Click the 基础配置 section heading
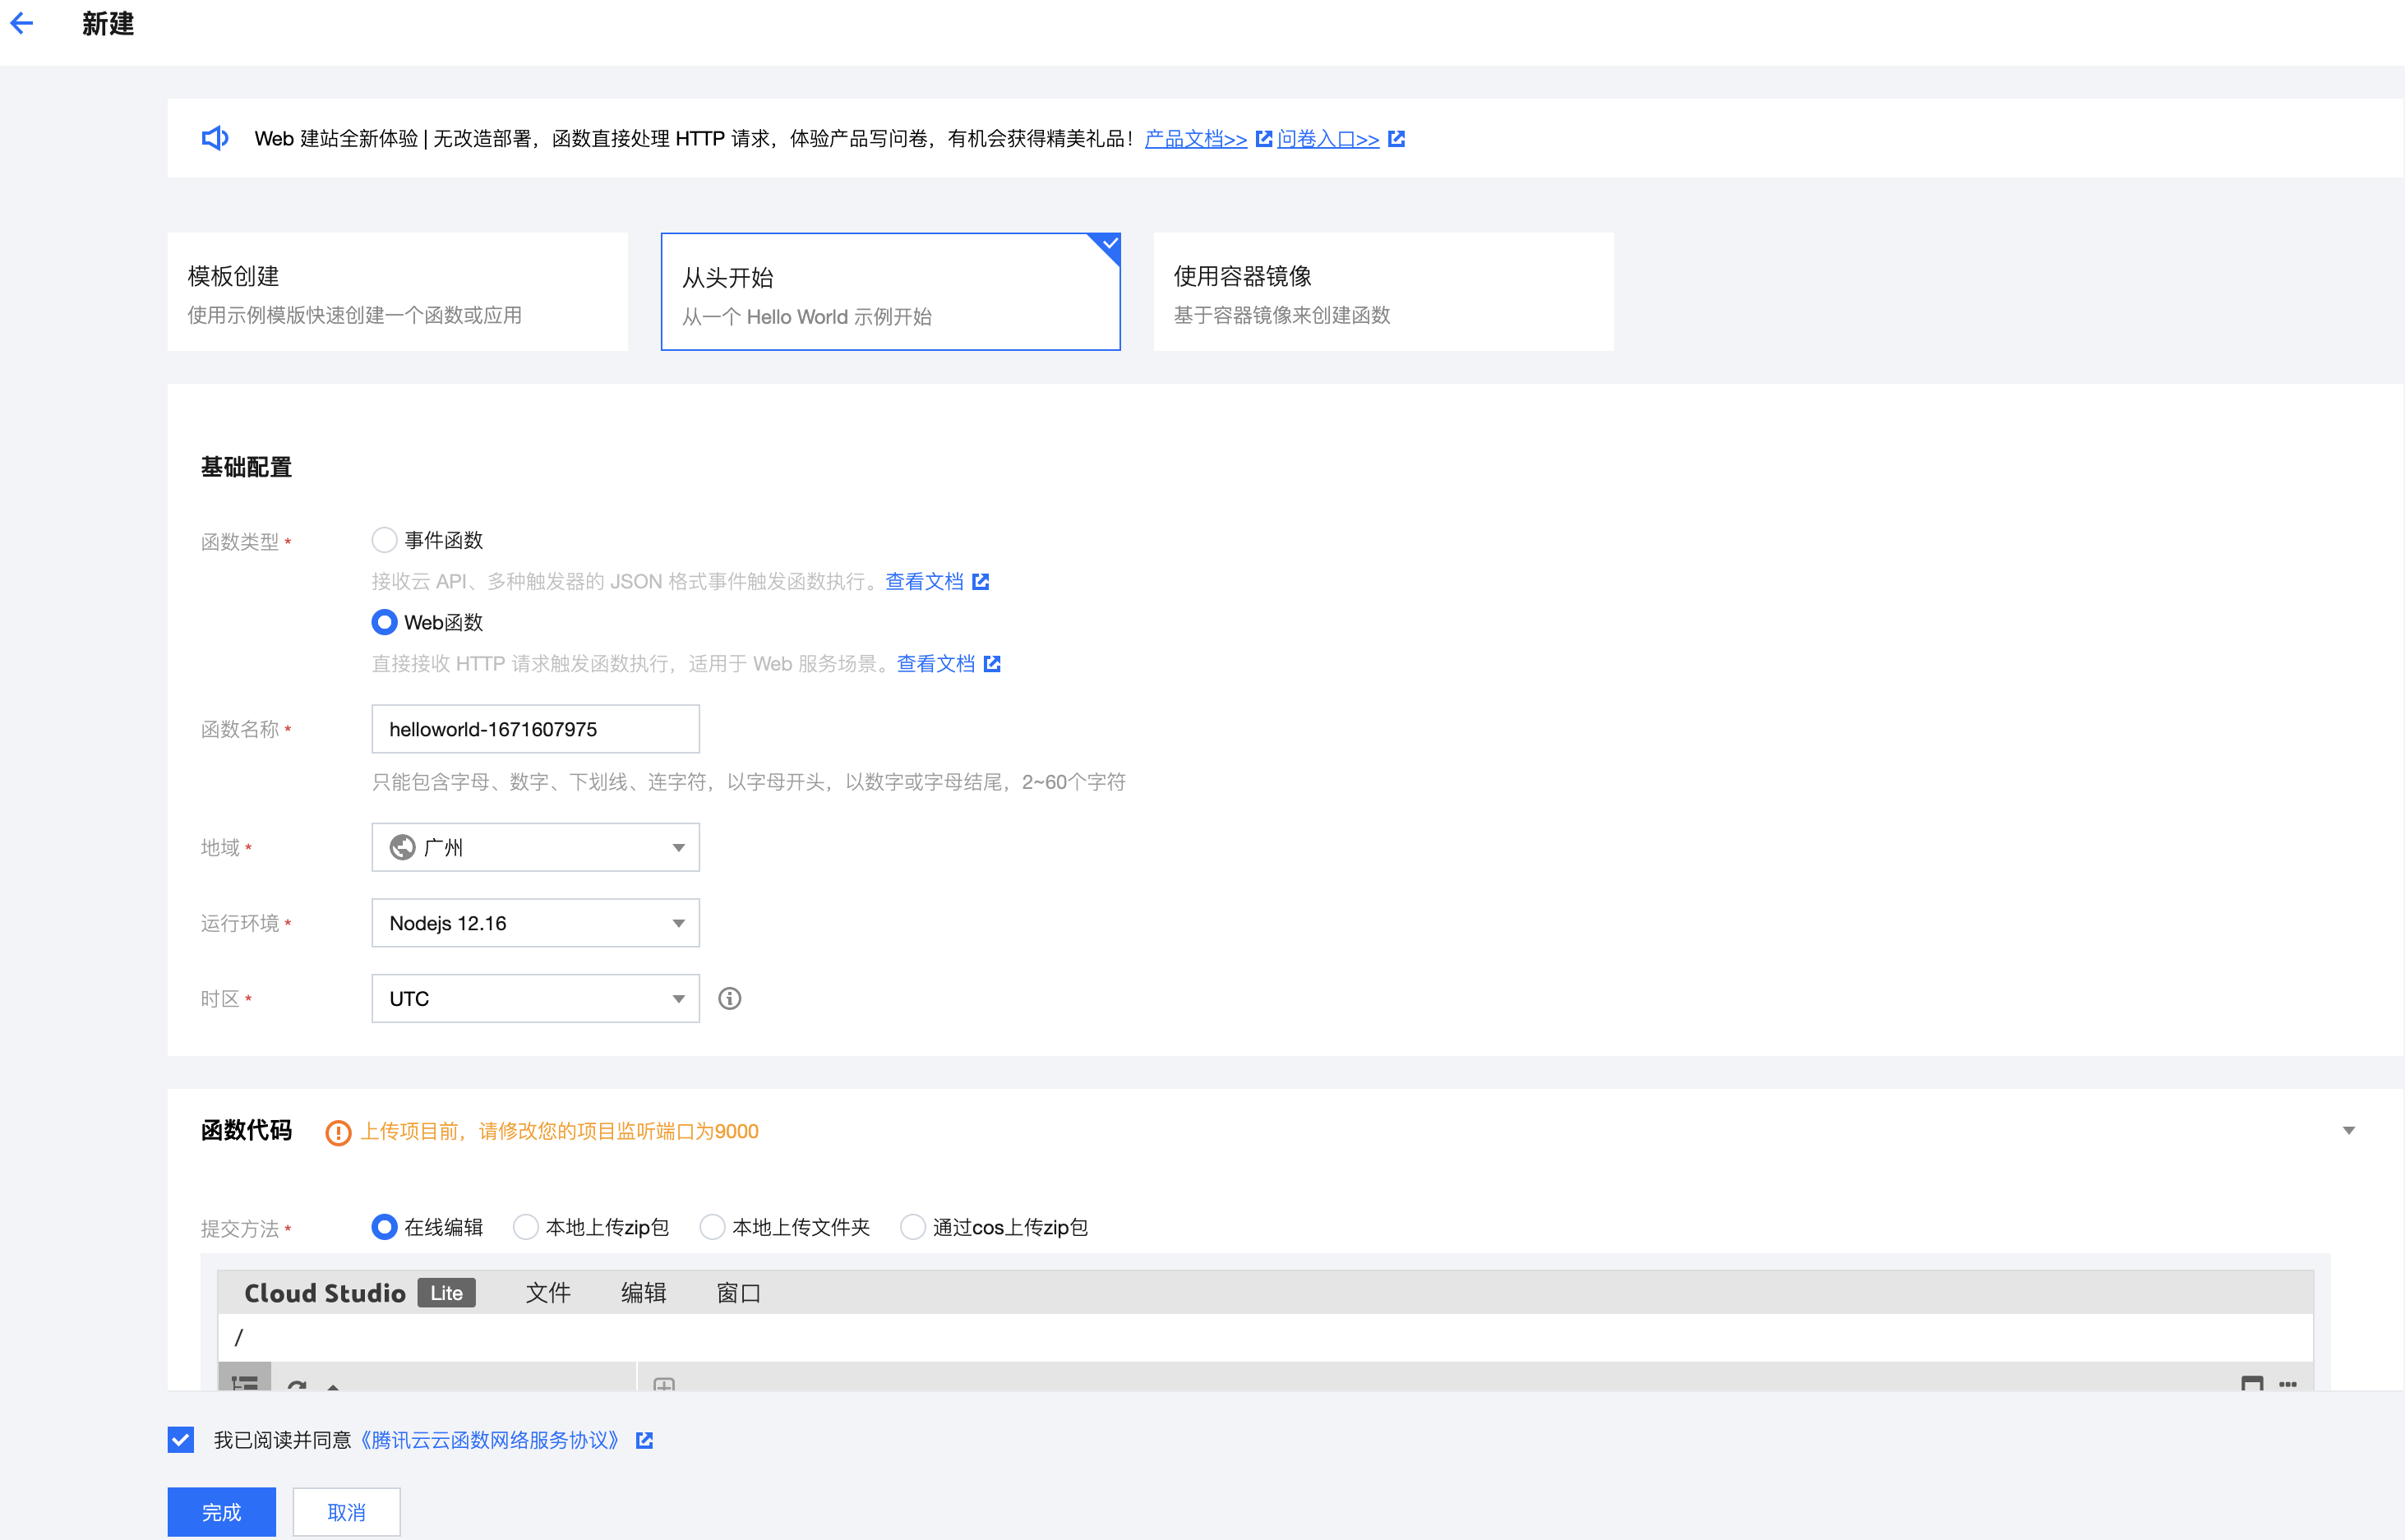Image resolution: width=2405 pixels, height=1540 pixels. 246,467
